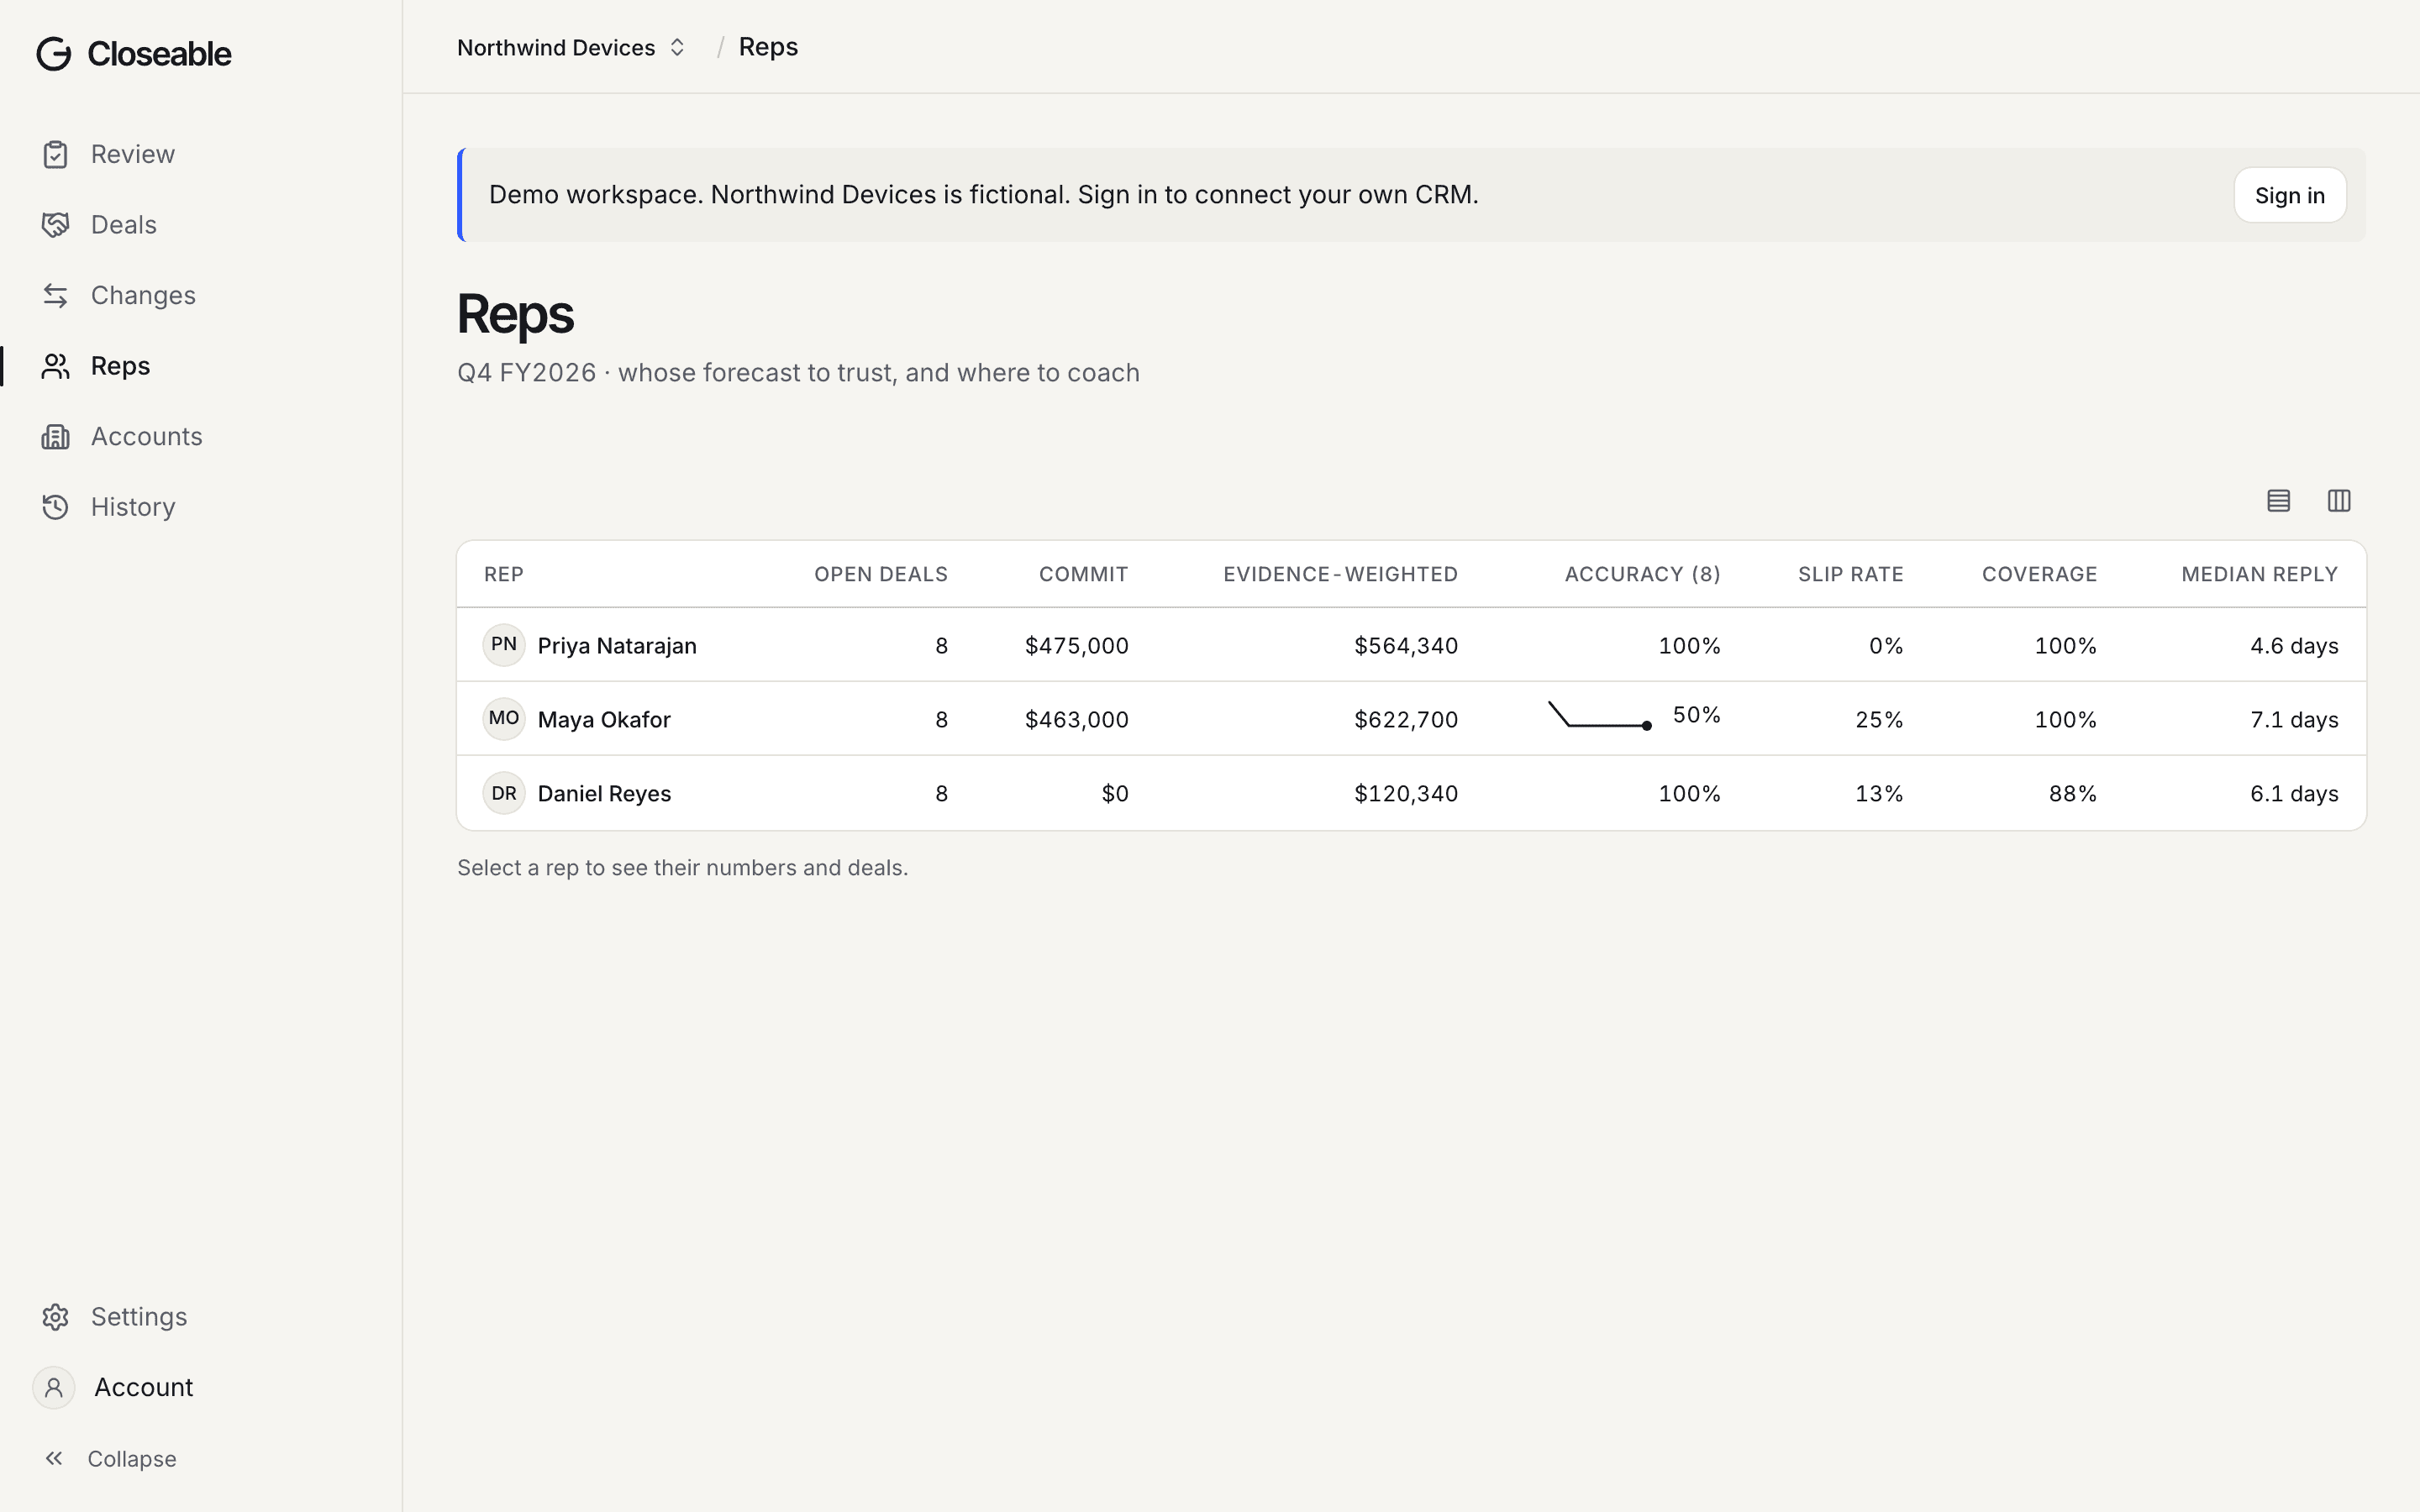Click the $622,700 evidence-weighted value

[x=1405, y=720]
